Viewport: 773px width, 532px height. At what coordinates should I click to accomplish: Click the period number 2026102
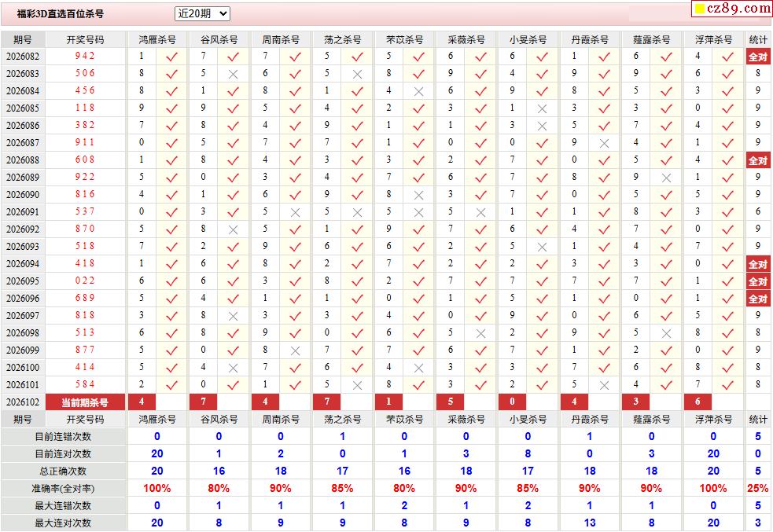coord(23,402)
